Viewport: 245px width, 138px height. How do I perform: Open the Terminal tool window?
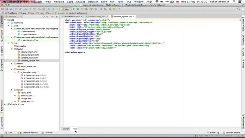[x=47, y=133]
